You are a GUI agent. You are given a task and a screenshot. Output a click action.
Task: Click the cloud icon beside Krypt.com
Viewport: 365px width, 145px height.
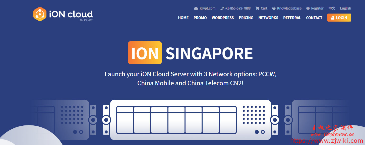196,8
